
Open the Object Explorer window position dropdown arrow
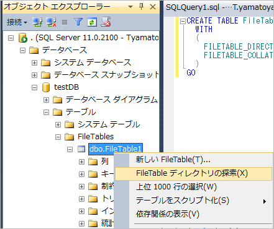pos(130,7)
